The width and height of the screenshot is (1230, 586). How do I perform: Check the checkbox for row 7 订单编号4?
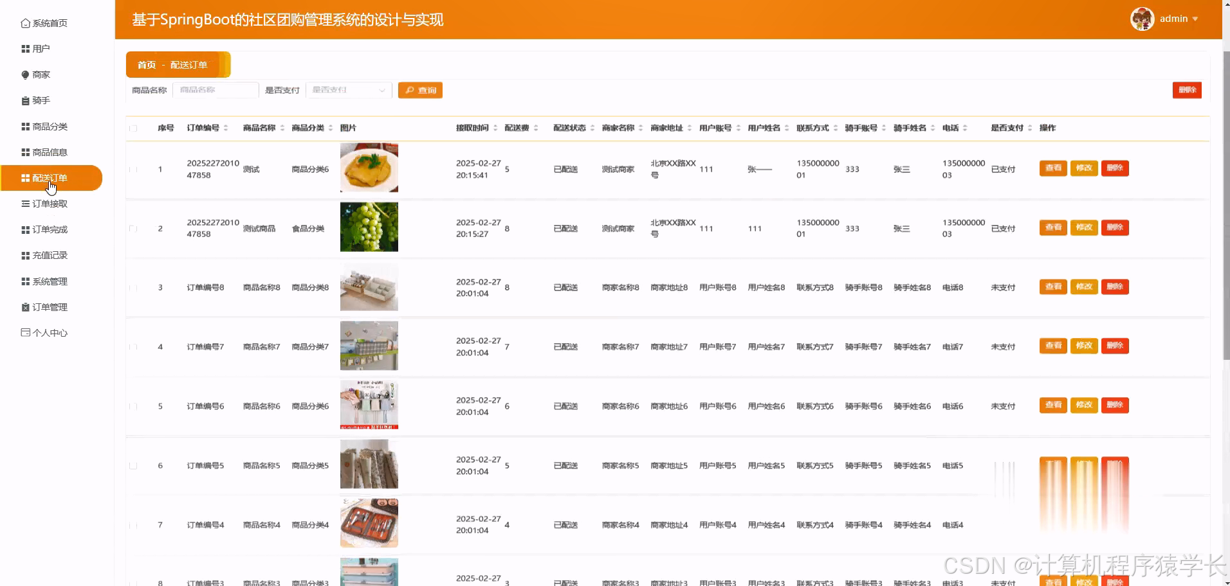point(133,525)
